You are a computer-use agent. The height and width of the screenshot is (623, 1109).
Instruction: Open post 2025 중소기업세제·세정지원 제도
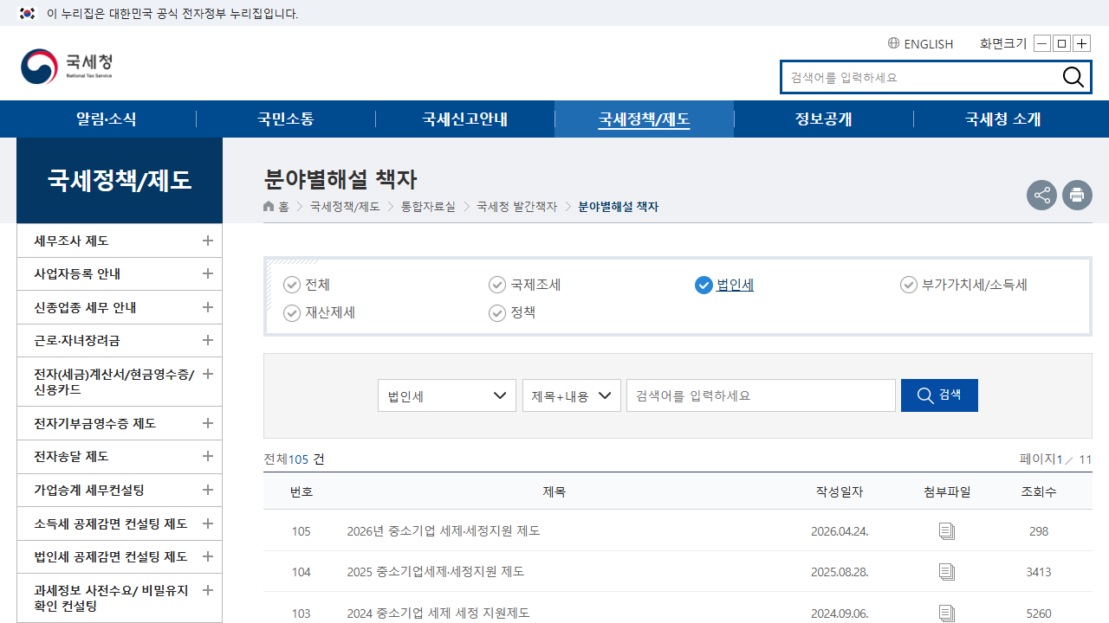[x=436, y=572]
